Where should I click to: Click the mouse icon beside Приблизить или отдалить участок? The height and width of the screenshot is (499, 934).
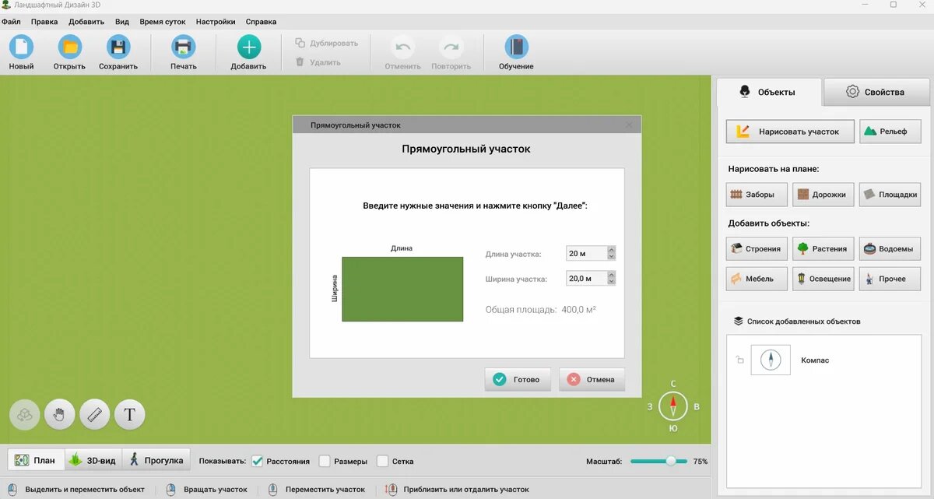(x=391, y=490)
